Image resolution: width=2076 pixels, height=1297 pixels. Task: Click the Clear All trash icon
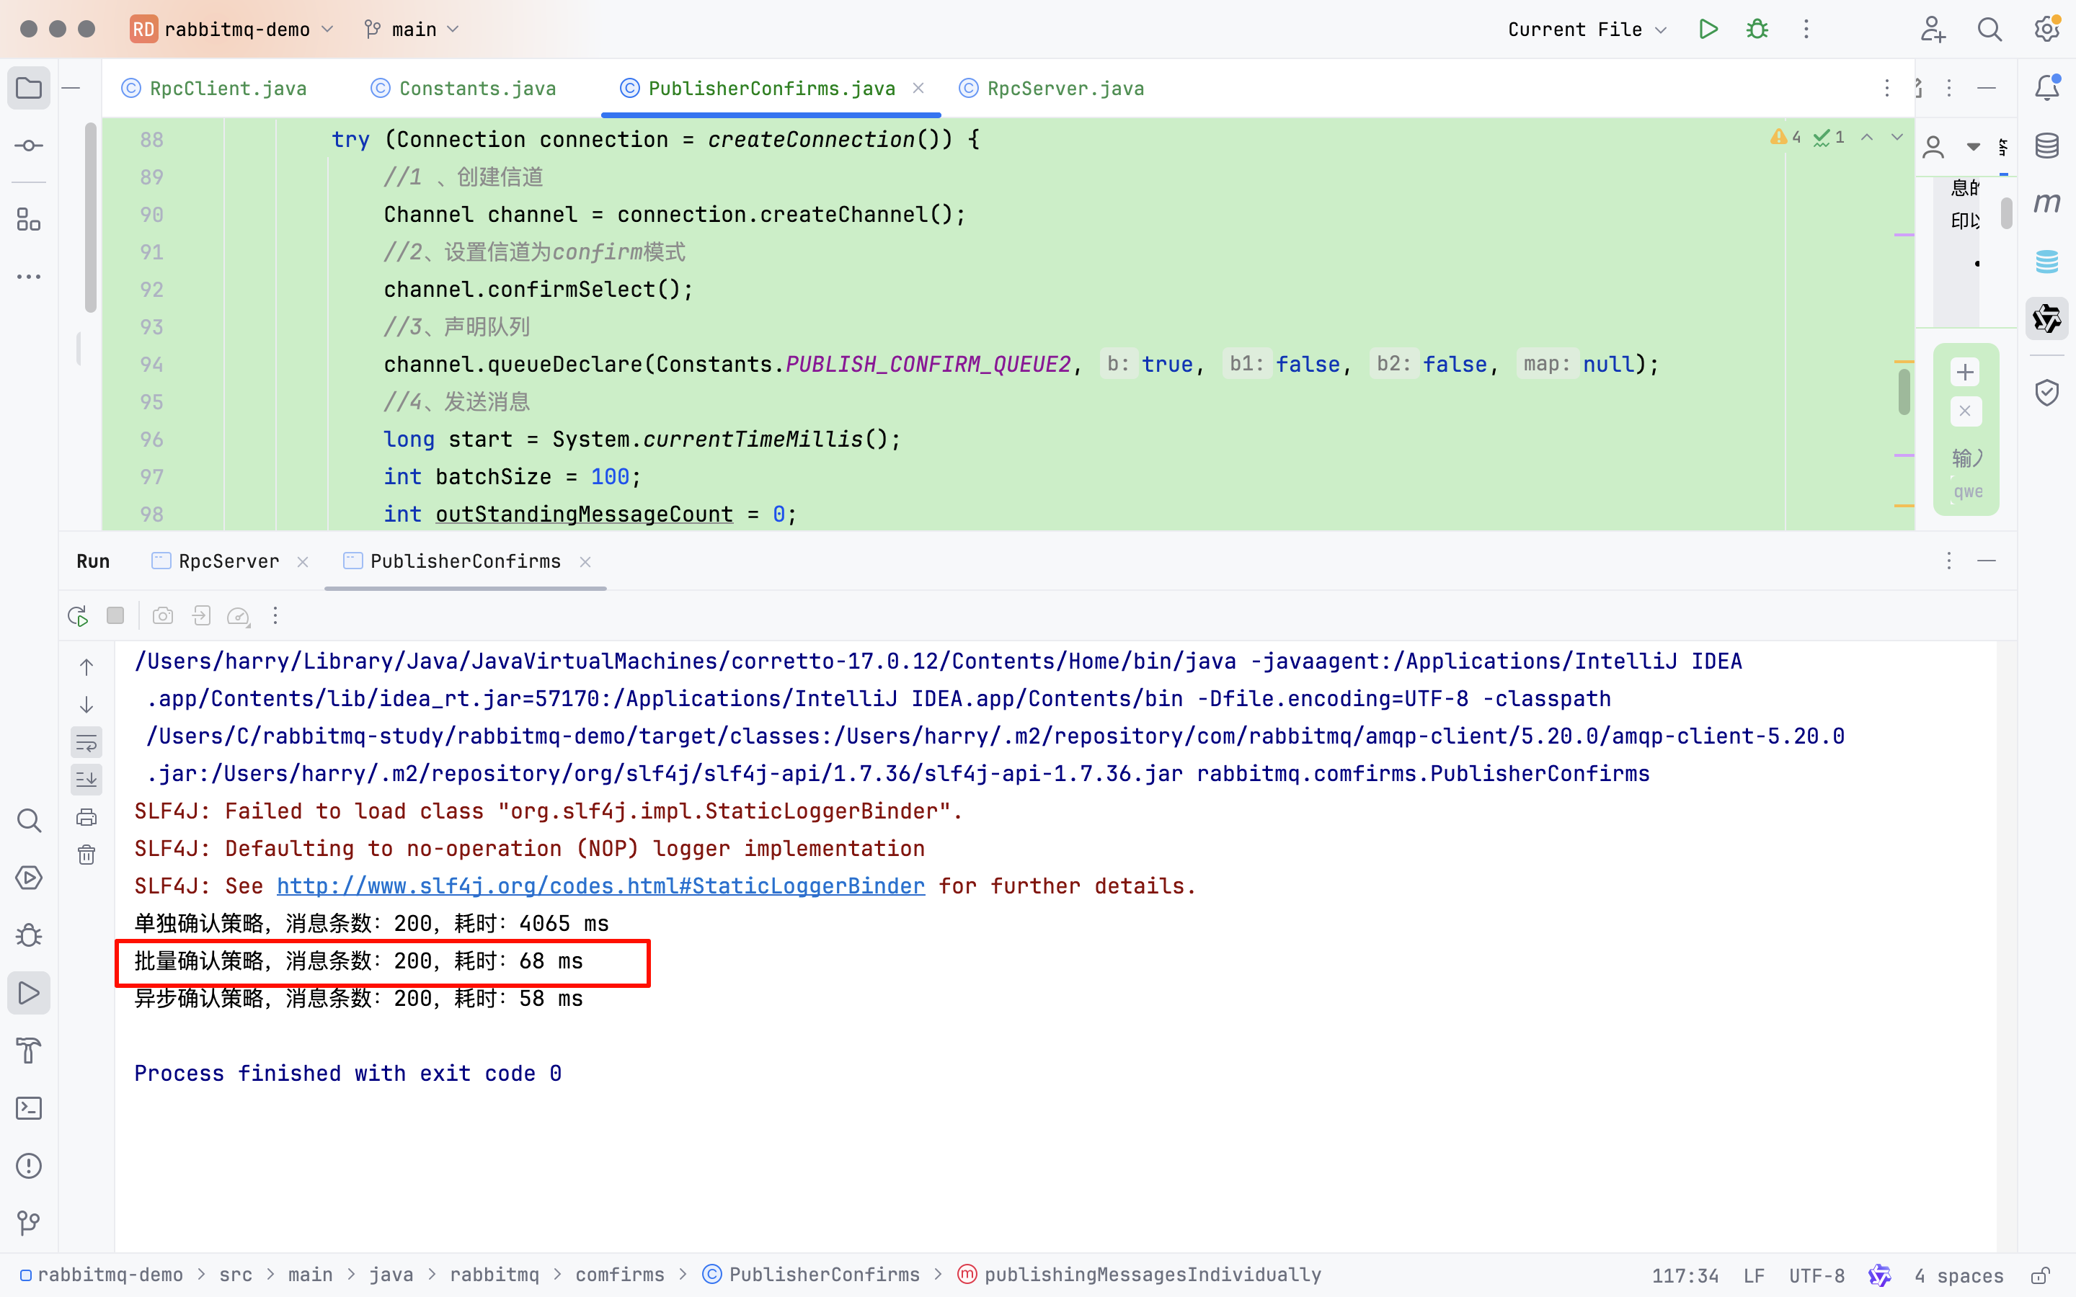tap(86, 855)
